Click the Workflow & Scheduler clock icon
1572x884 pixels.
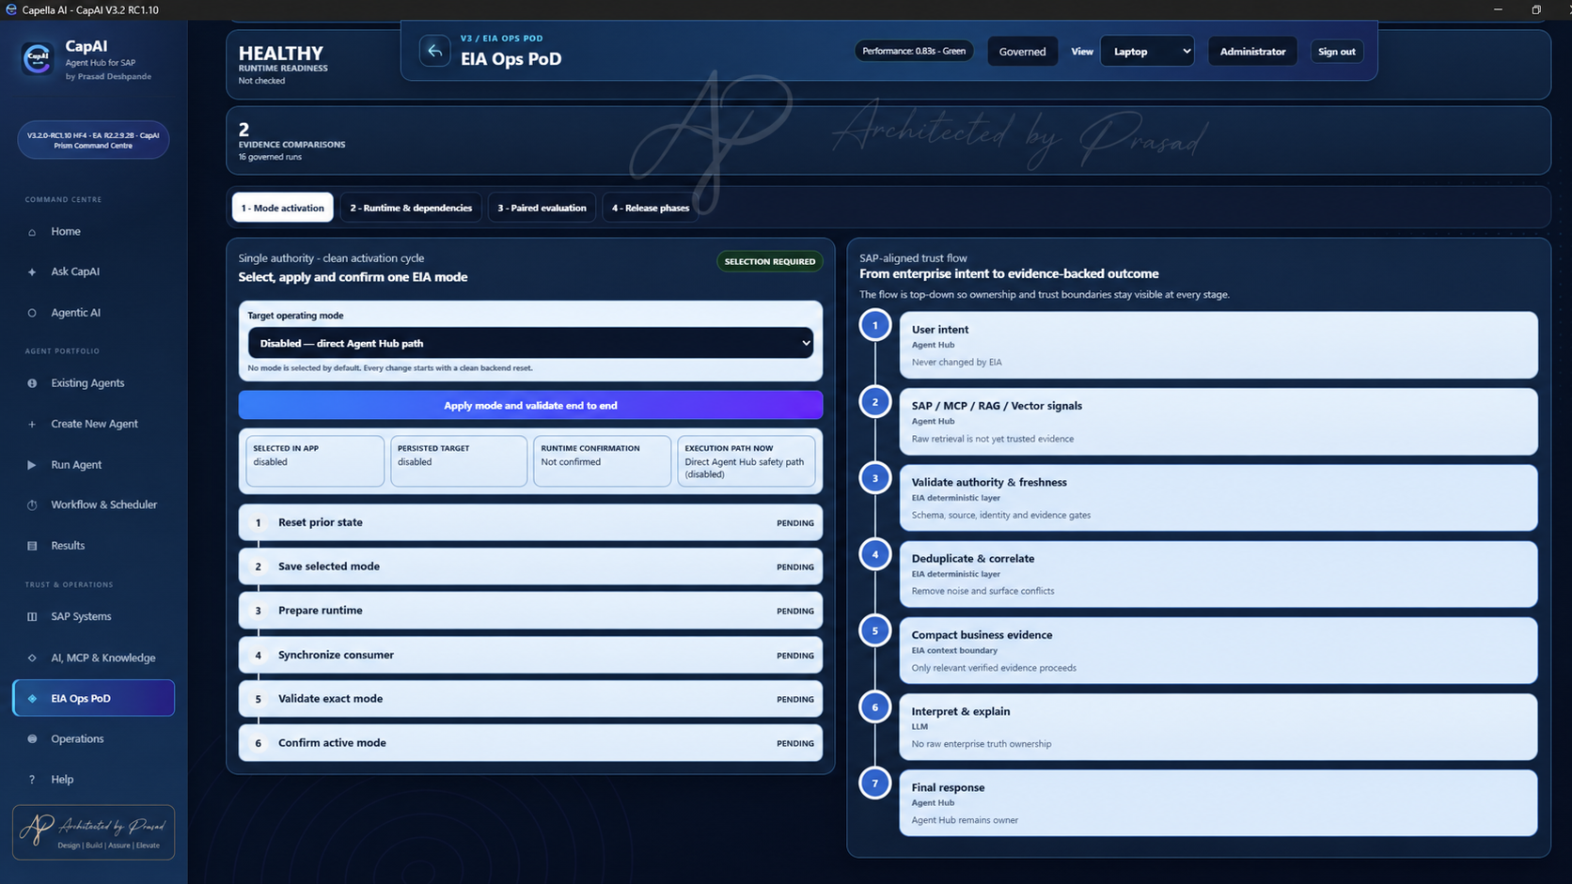coord(32,505)
